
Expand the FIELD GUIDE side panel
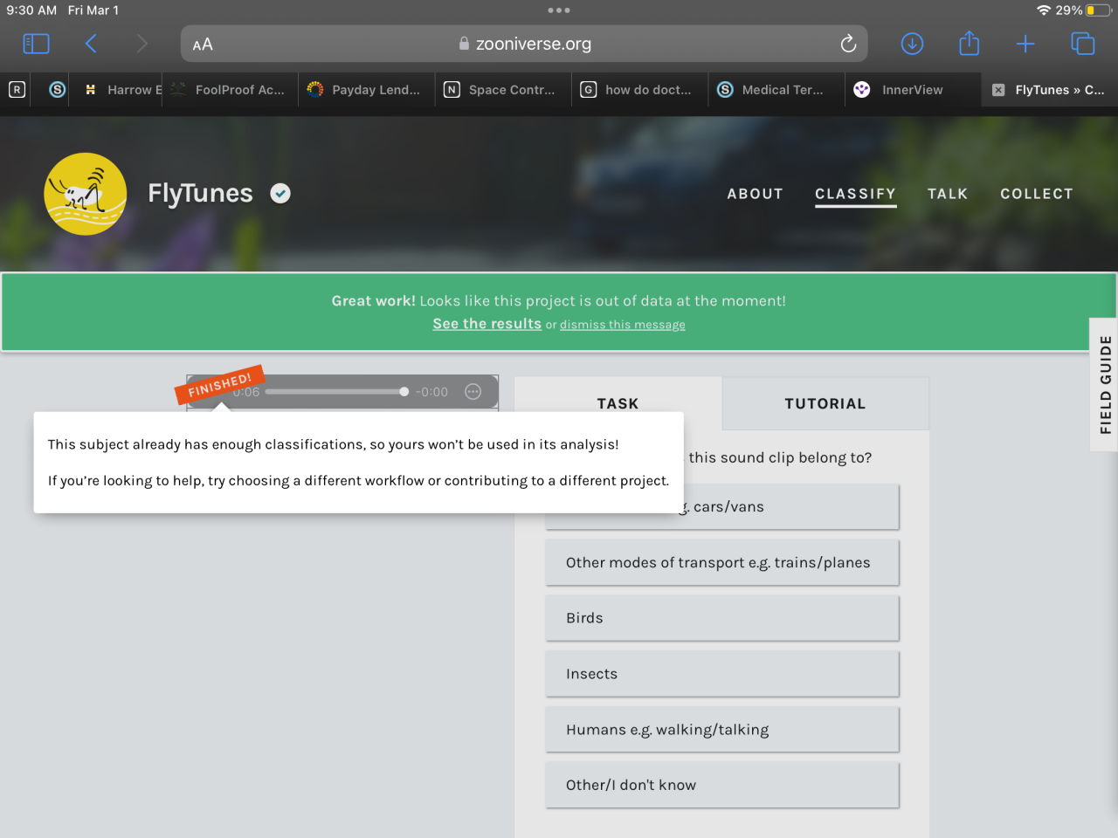pyautogui.click(x=1105, y=385)
